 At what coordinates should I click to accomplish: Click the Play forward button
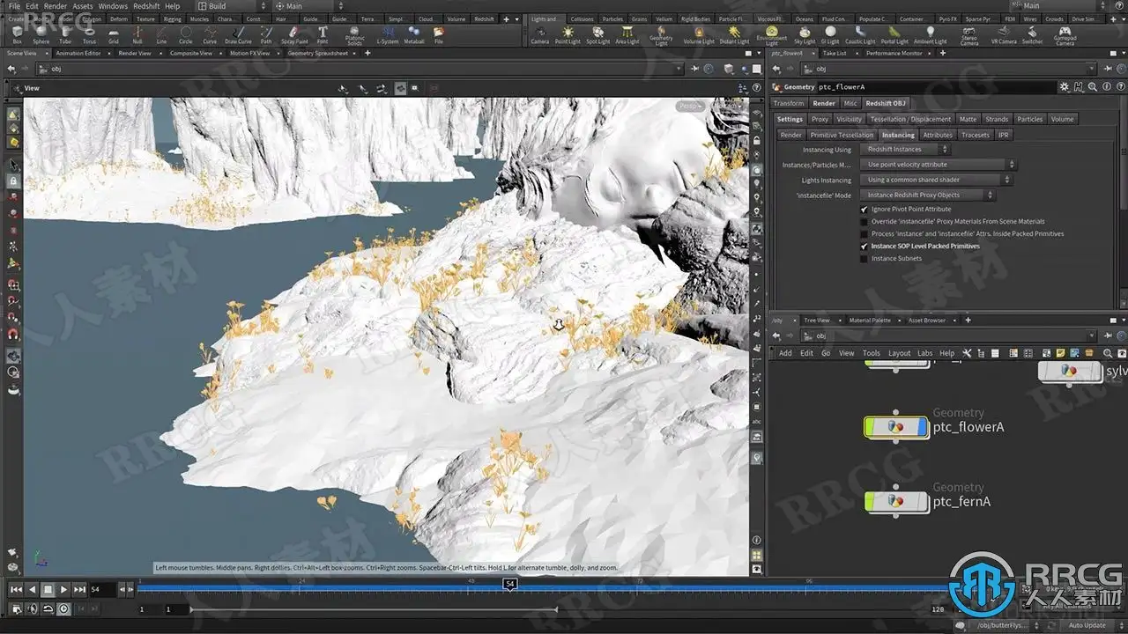[x=63, y=589]
